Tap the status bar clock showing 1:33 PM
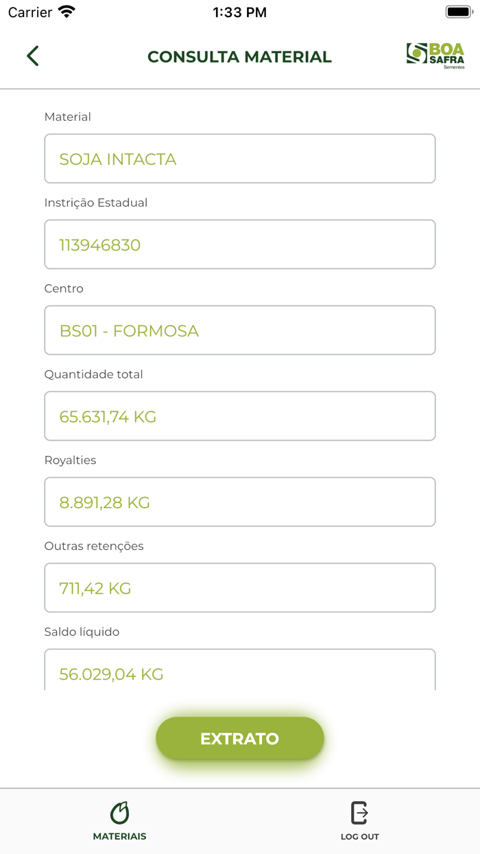Viewport: 480px width, 854px height. click(239, 12)
